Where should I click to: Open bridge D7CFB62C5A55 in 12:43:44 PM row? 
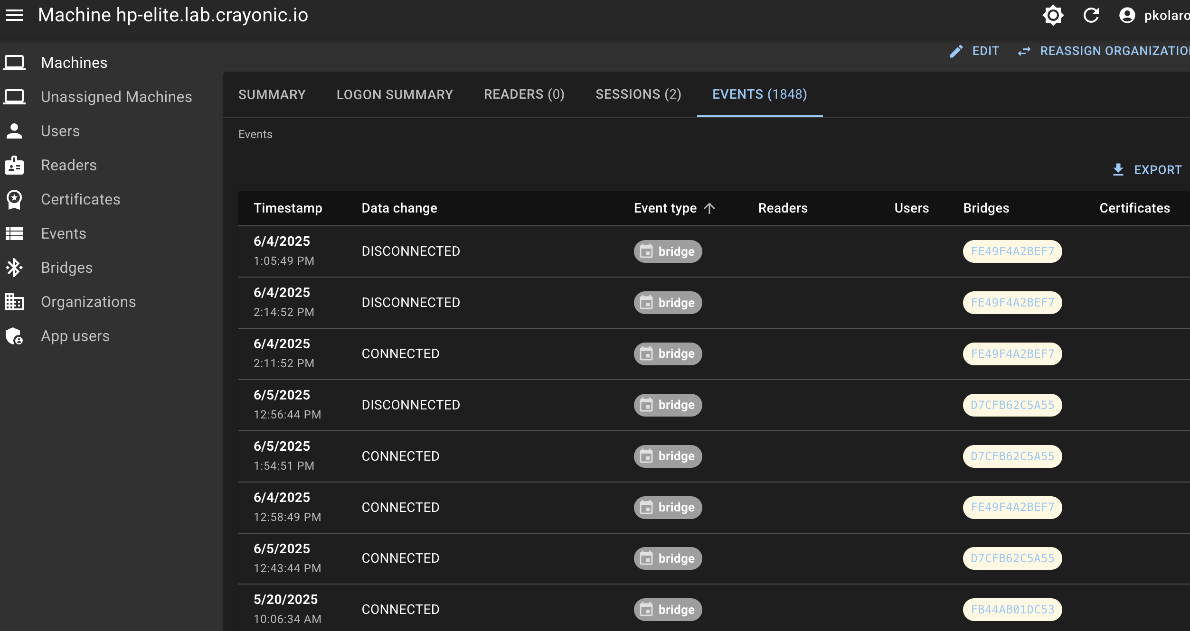click(x=1012, y=558)
